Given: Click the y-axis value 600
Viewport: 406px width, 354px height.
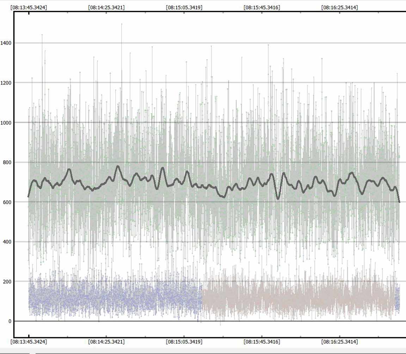Looking at the screenshot, I should click(x=7, y=202).
